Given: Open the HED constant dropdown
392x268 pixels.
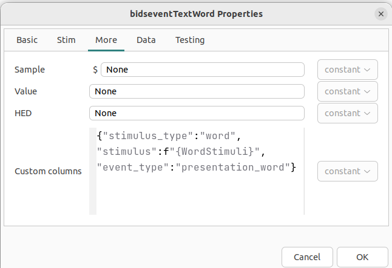Looking at the screenshot, I should click(348, 113).
